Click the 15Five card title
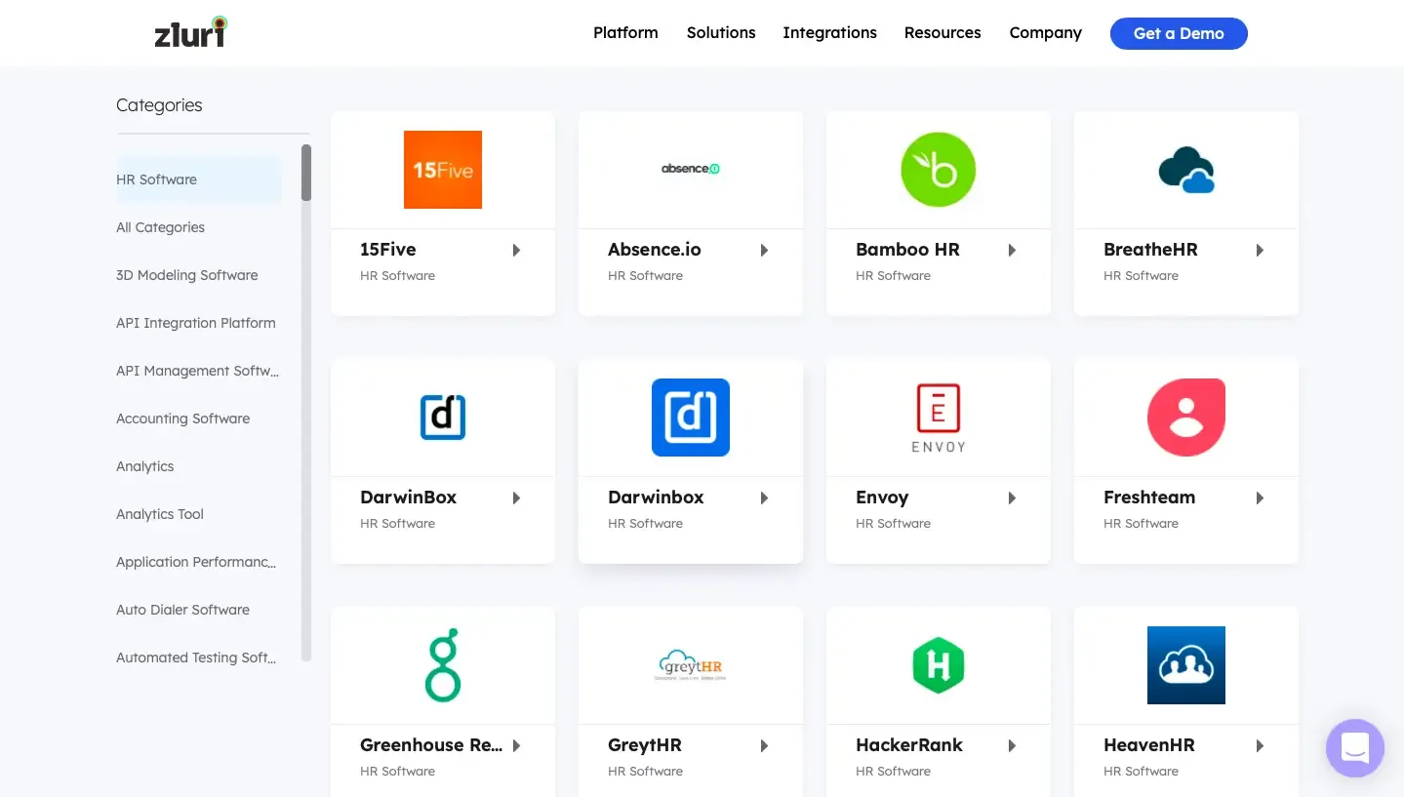 point(388,250)
